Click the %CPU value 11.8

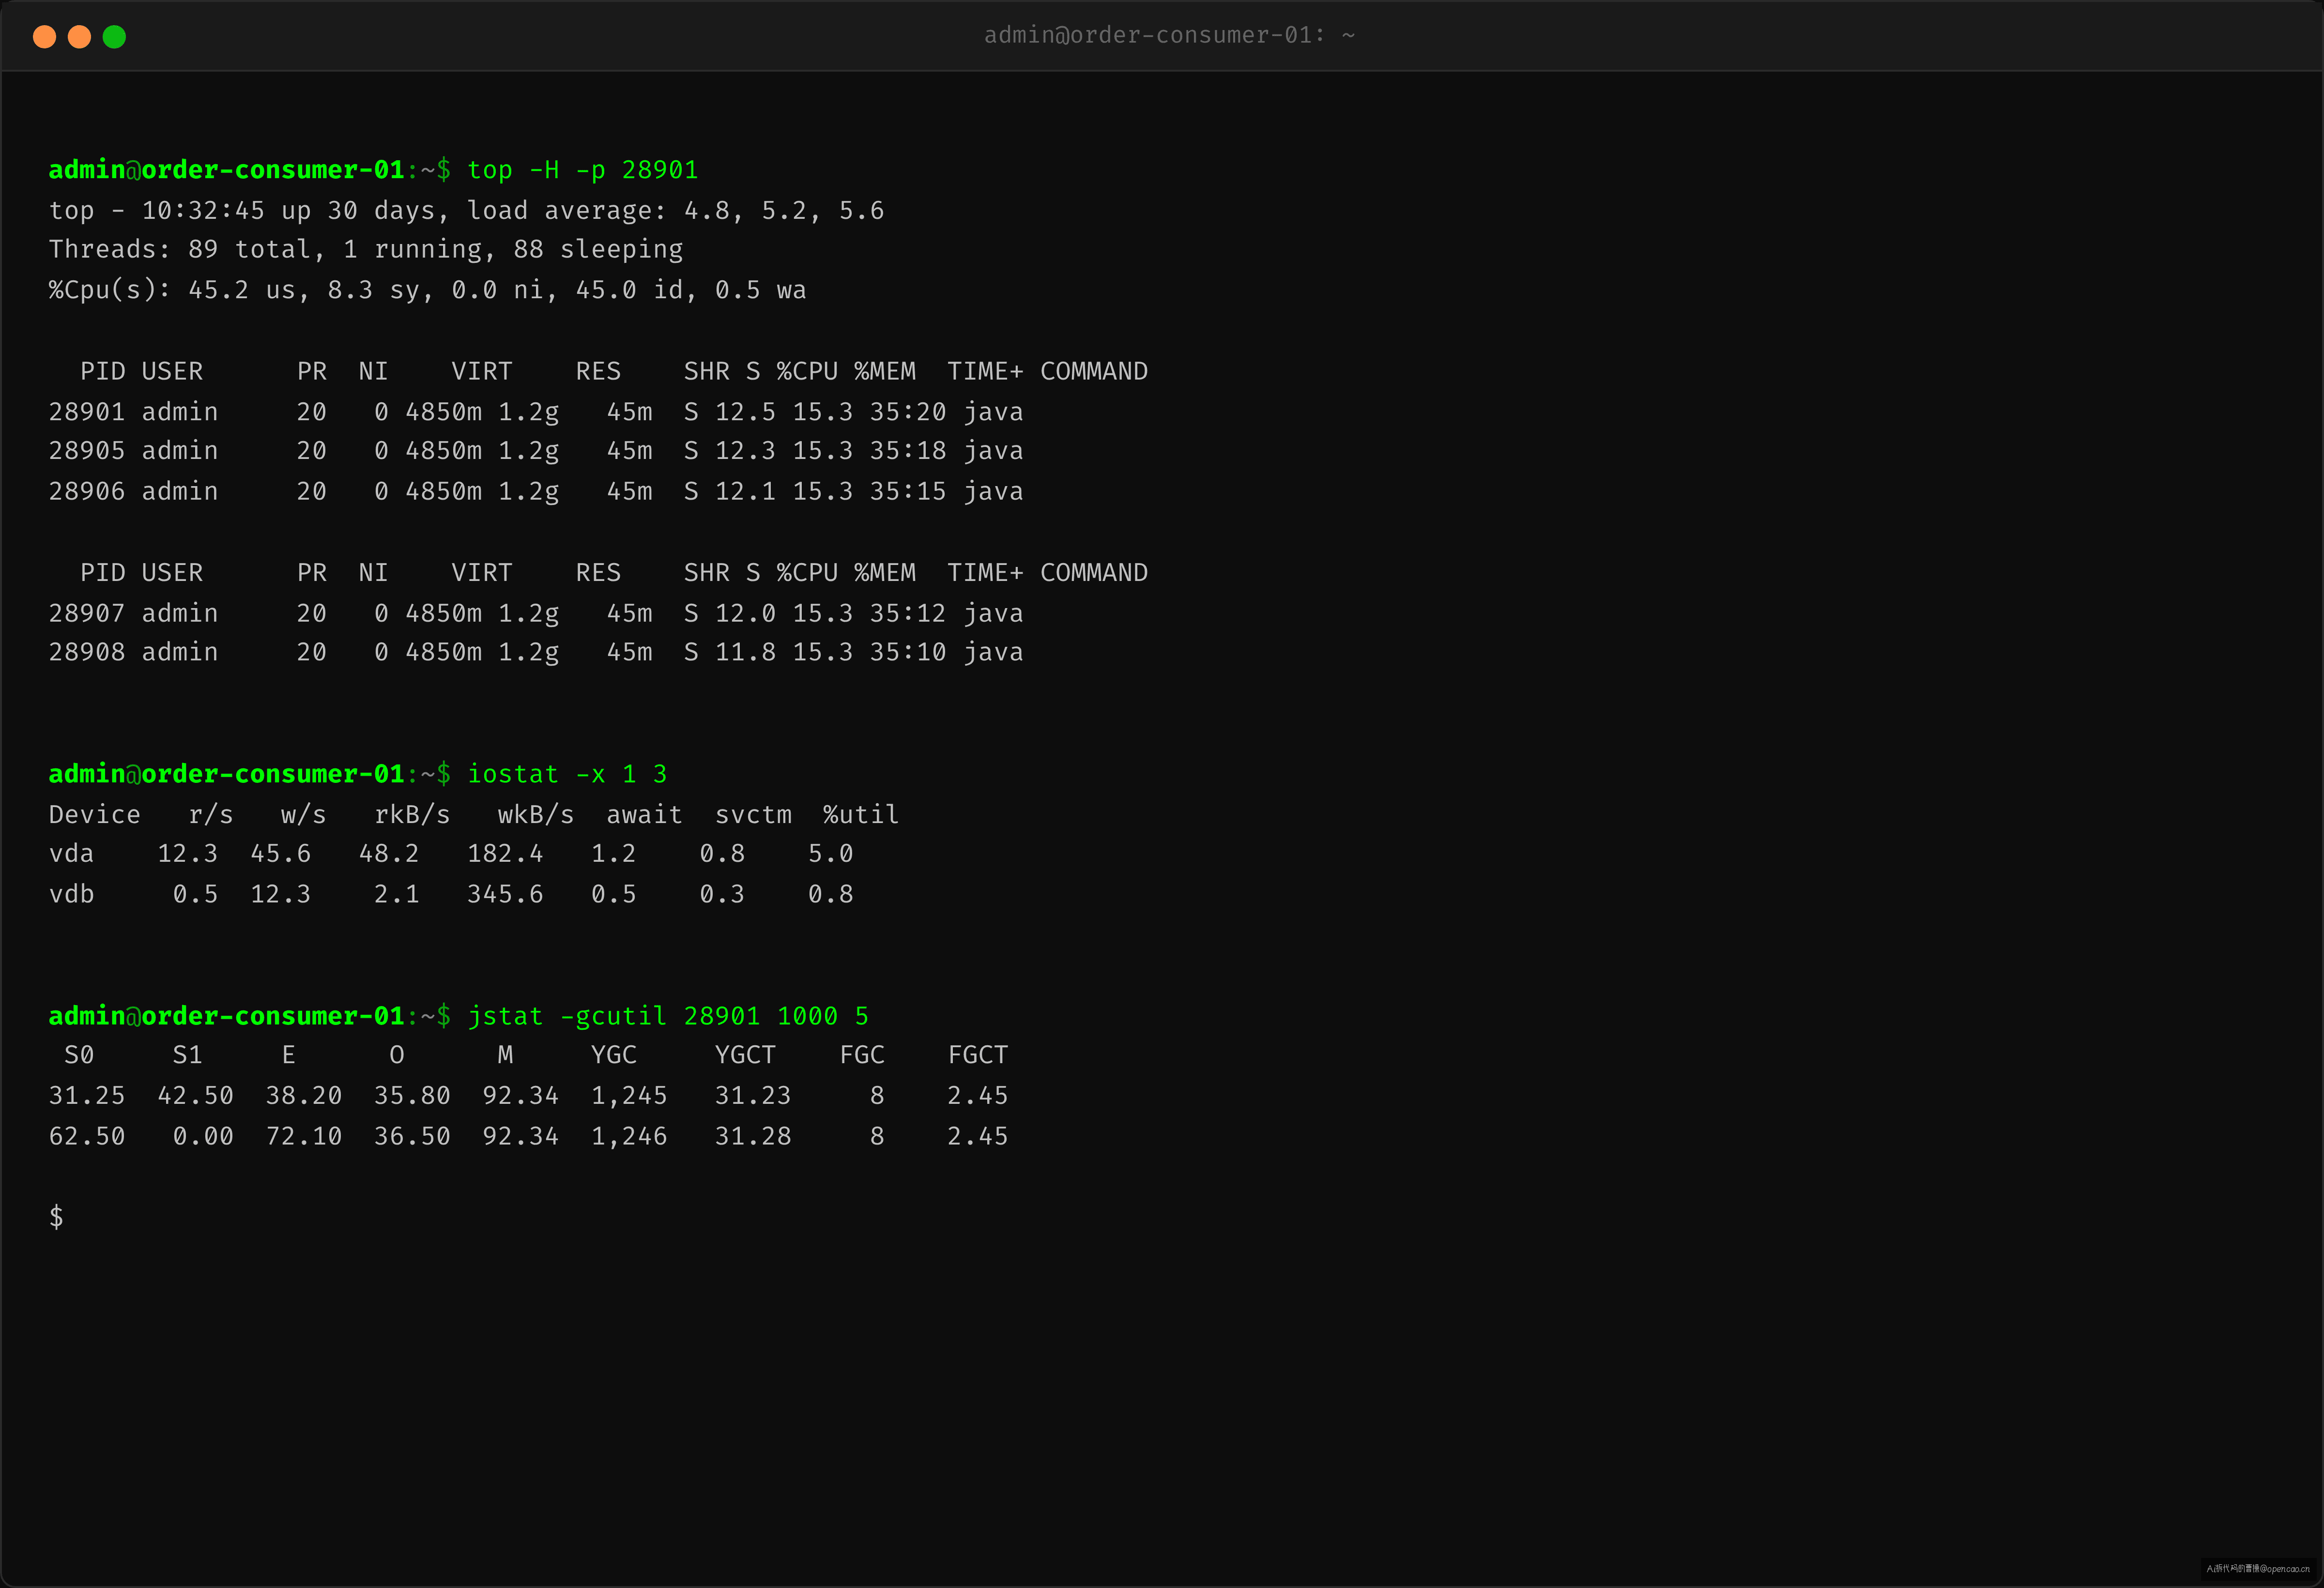[x=745, y=652]
